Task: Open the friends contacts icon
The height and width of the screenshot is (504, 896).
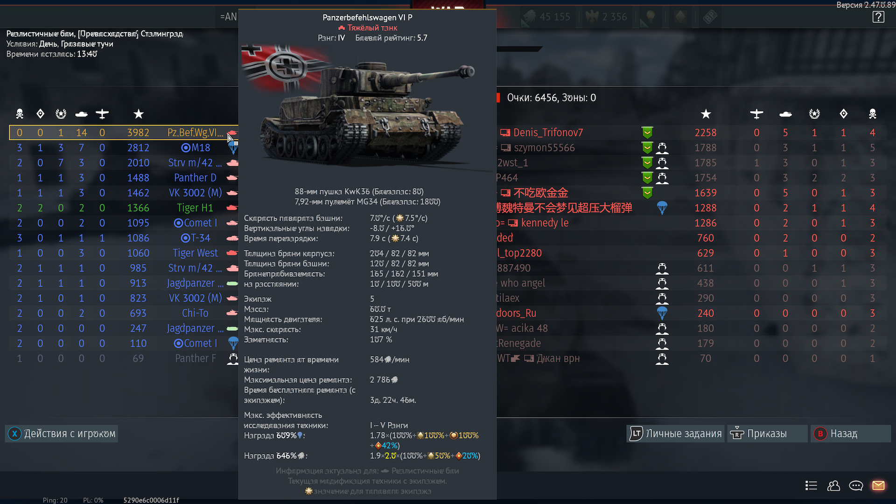Action: pos(833,486)
